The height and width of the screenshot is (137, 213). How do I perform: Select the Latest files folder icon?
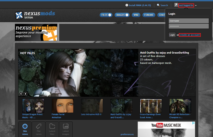point(52,126)
